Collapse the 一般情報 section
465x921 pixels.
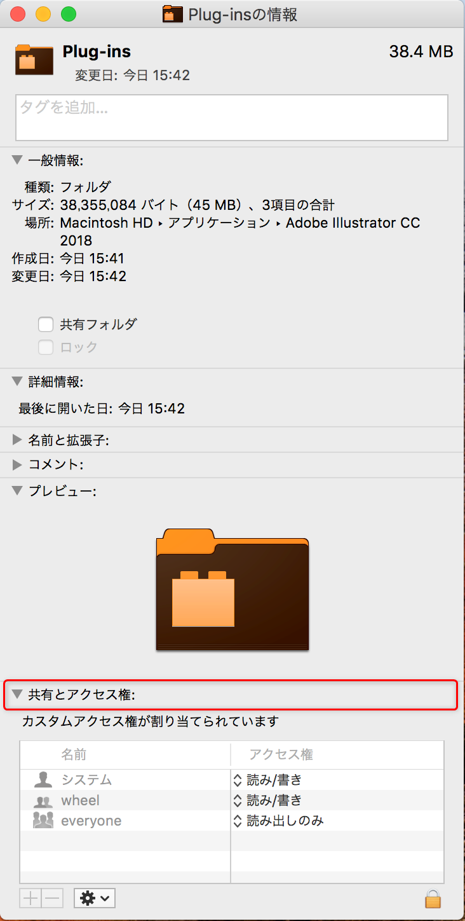click(17, 160)
